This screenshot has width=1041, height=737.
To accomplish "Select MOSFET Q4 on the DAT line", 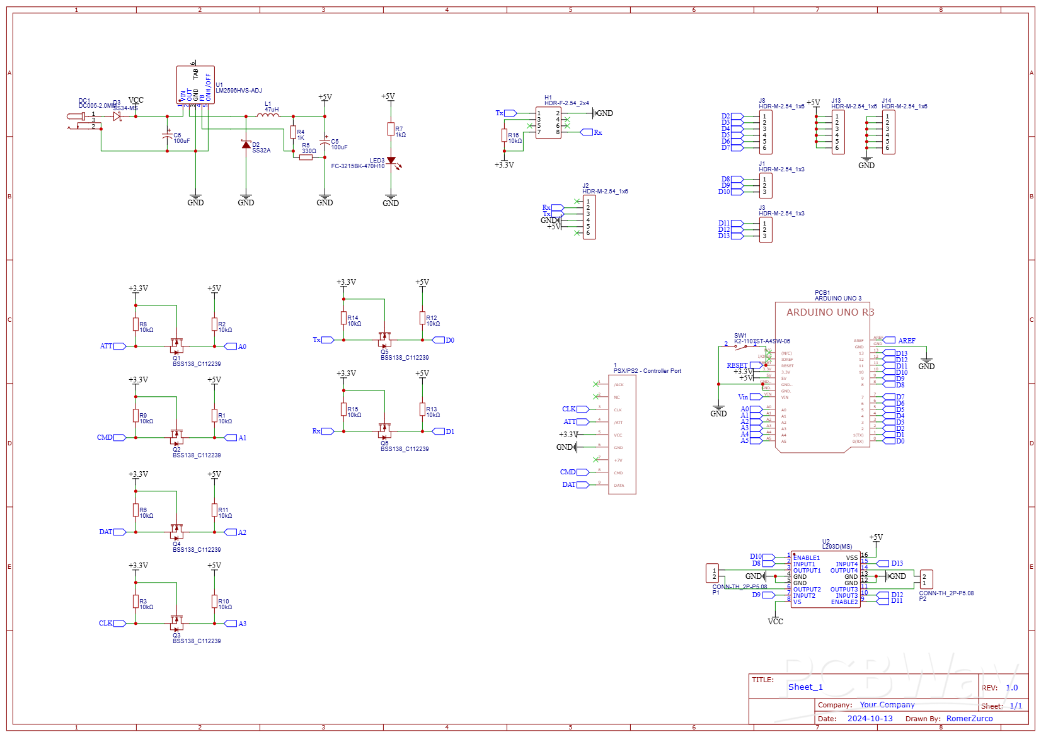I will pos(176,532).
